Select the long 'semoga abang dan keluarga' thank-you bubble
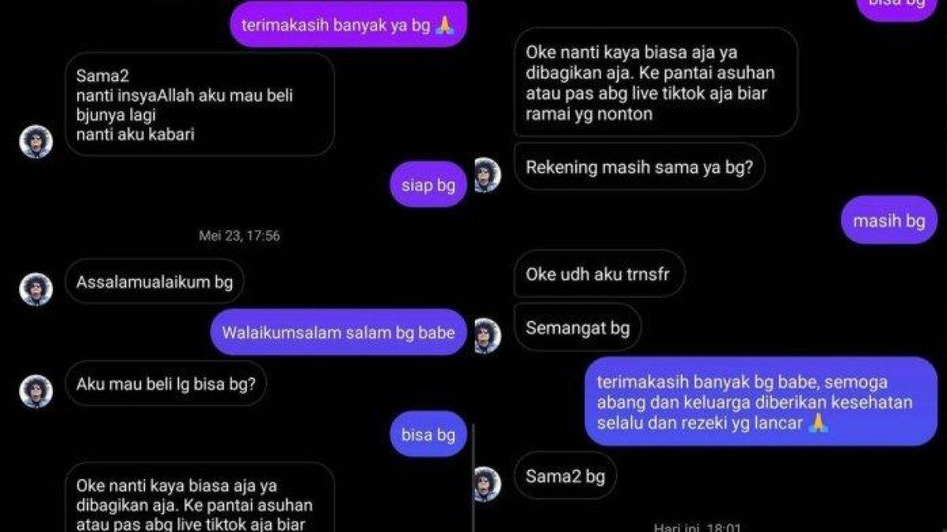 (x=761, y=402)
